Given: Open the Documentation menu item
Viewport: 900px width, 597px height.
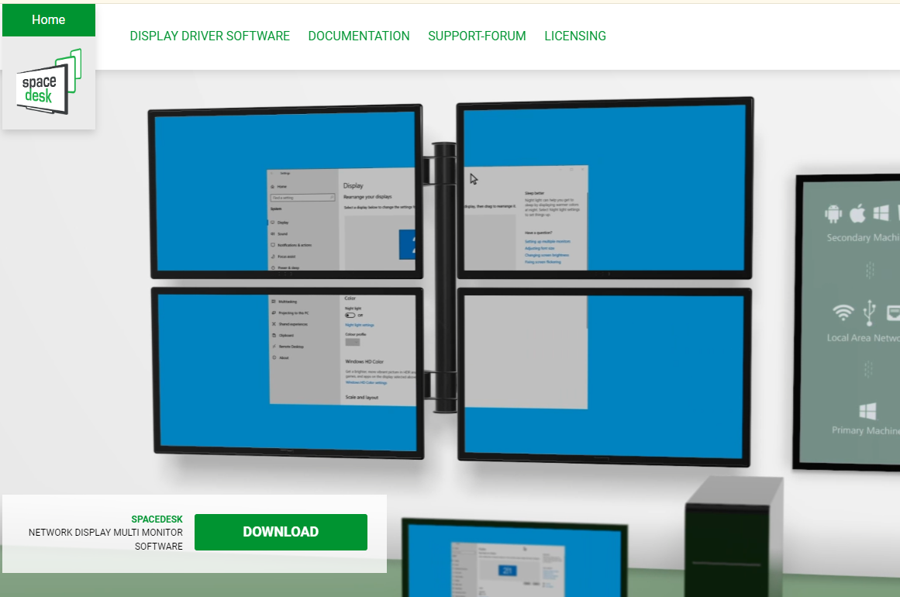Looking at the screenshot, I should click(x=359, y=36).
